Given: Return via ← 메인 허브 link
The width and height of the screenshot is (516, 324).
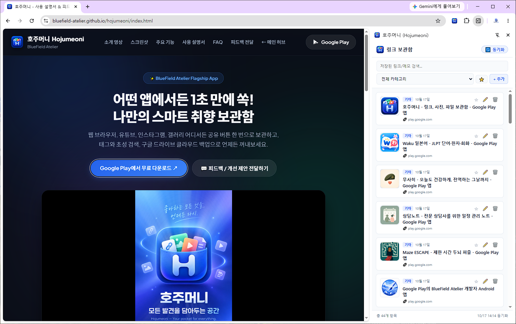Looking at the screenshot, I should 273,42.
